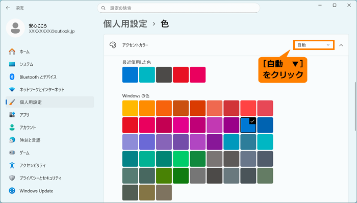
Task: Open the 自動 accent color dropdown
Action: [x=314, y=45]
